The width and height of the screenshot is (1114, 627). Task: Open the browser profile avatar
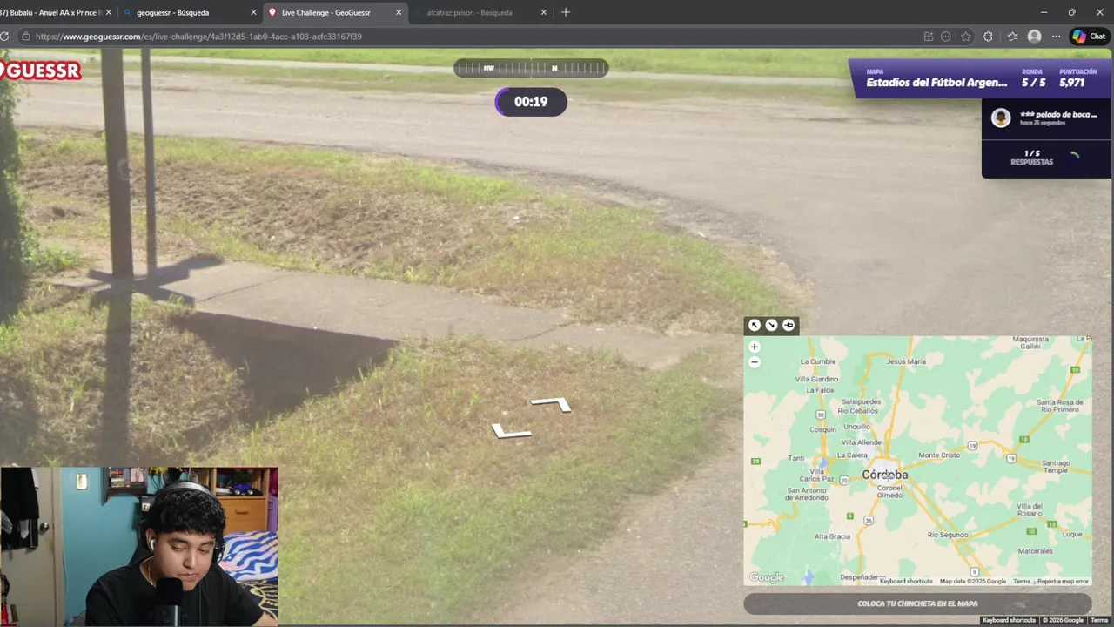click(1034, 37)
